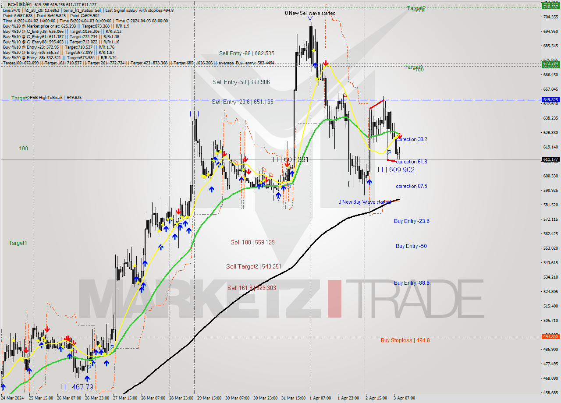This screenshot has height=403, width=561.
Task: Click the '| | | 607.391' wave label
Action: pyautogui.click(x=291, y=160)
